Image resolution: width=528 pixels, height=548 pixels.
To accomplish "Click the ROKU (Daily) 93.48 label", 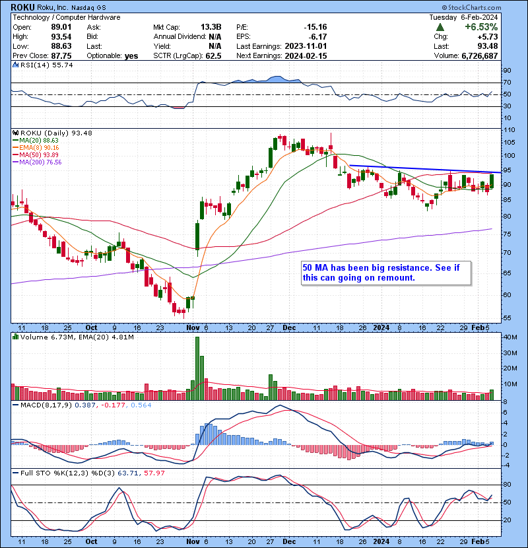I will point(56,133).
